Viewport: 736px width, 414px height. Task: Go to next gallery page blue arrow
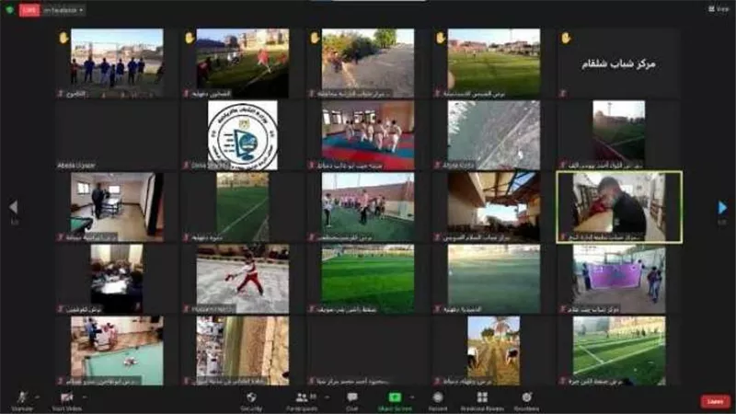pyautogui.click(x=723, y=207)
